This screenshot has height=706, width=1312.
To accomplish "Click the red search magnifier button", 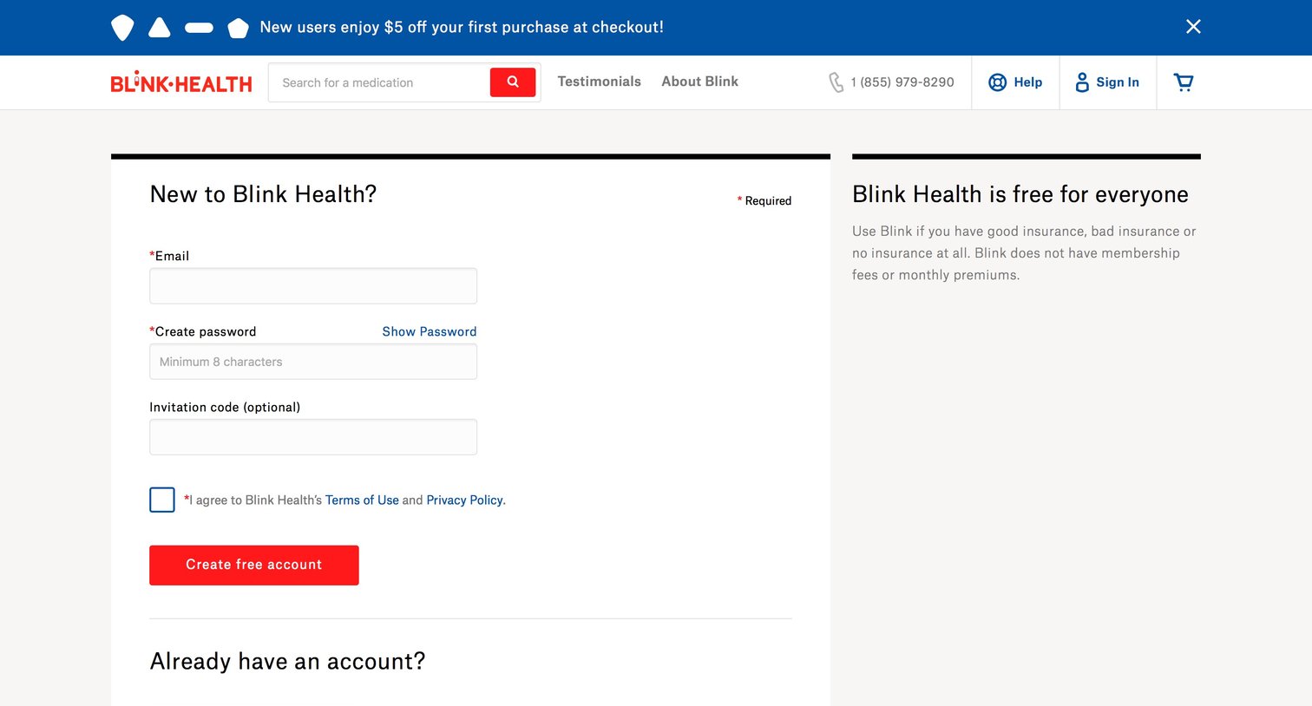I will coord(513,82).
